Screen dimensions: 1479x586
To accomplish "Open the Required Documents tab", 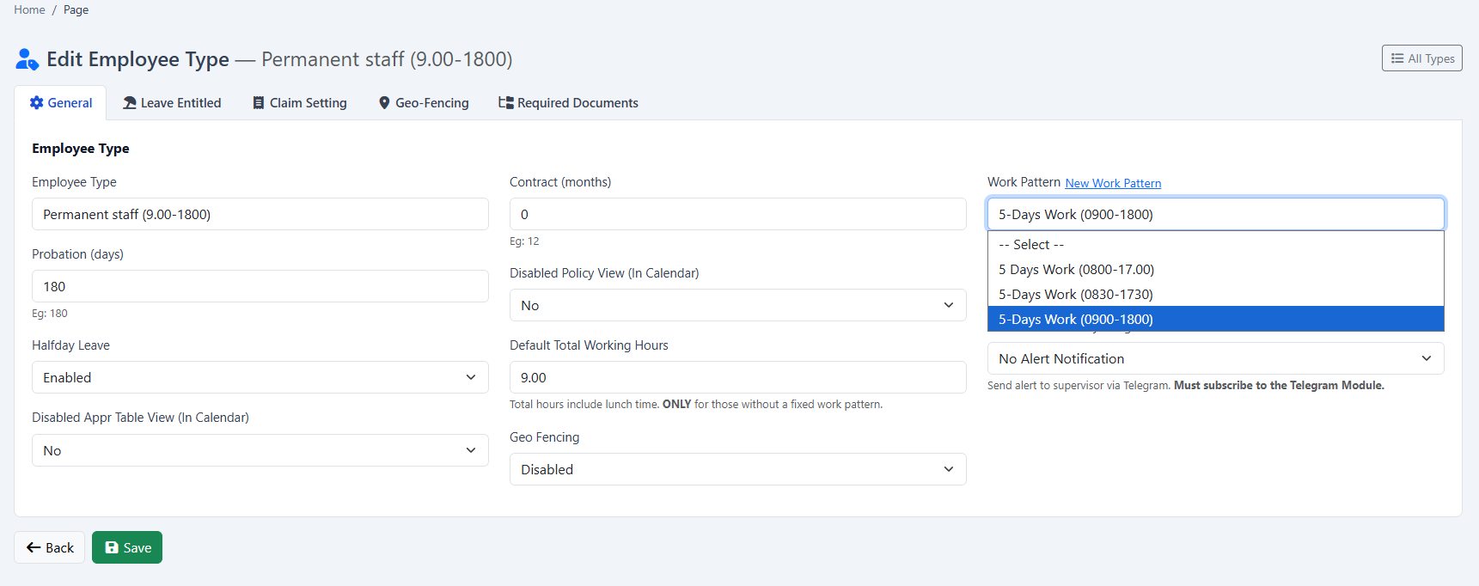I will (x=568, y=103).
